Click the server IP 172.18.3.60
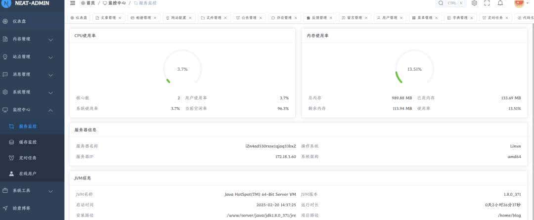Viewport: 534px width, 220px height. [x=285, y=157]
